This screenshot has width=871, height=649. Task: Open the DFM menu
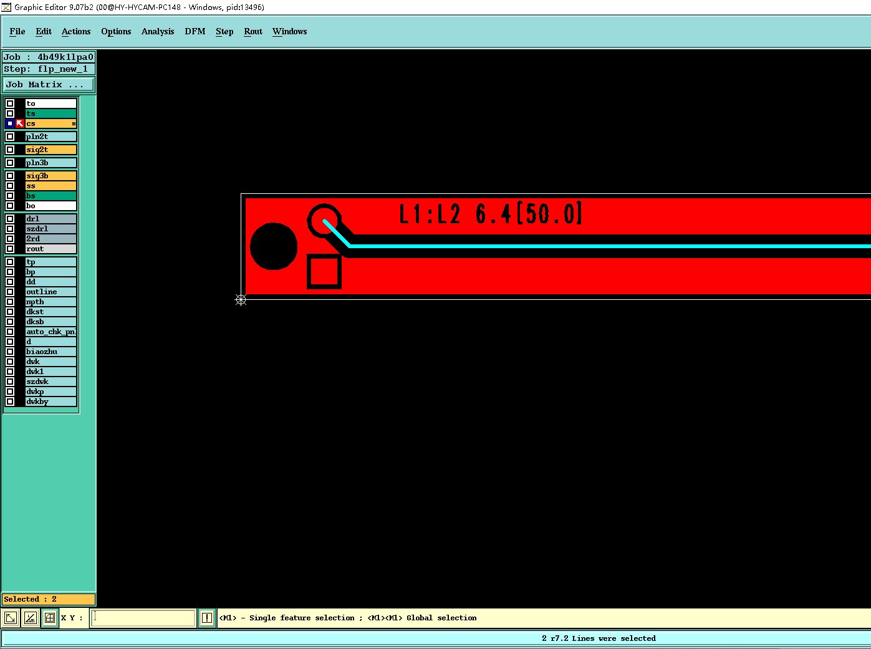tap(195, 31)
